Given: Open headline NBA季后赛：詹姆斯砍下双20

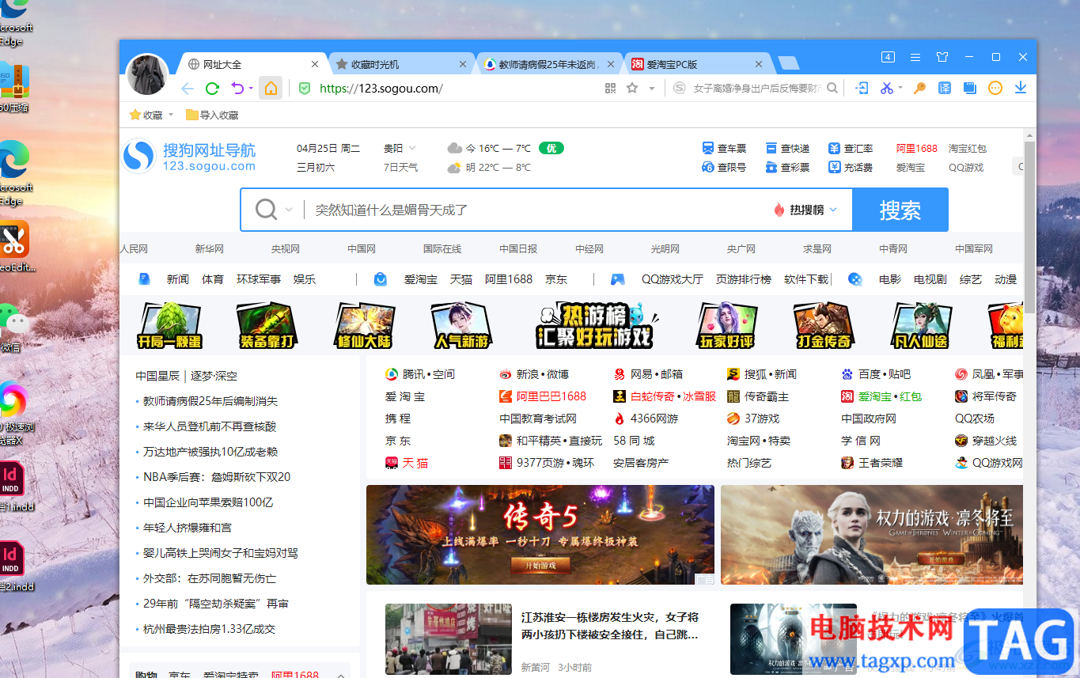Looking at the screenshot, I should click(x=217, y=477).
